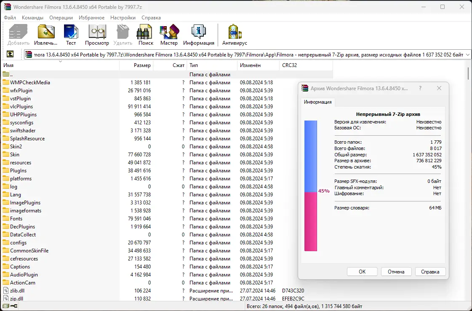
Task: Start the Антивирус scan icon
Action: (x=235, y=32)
